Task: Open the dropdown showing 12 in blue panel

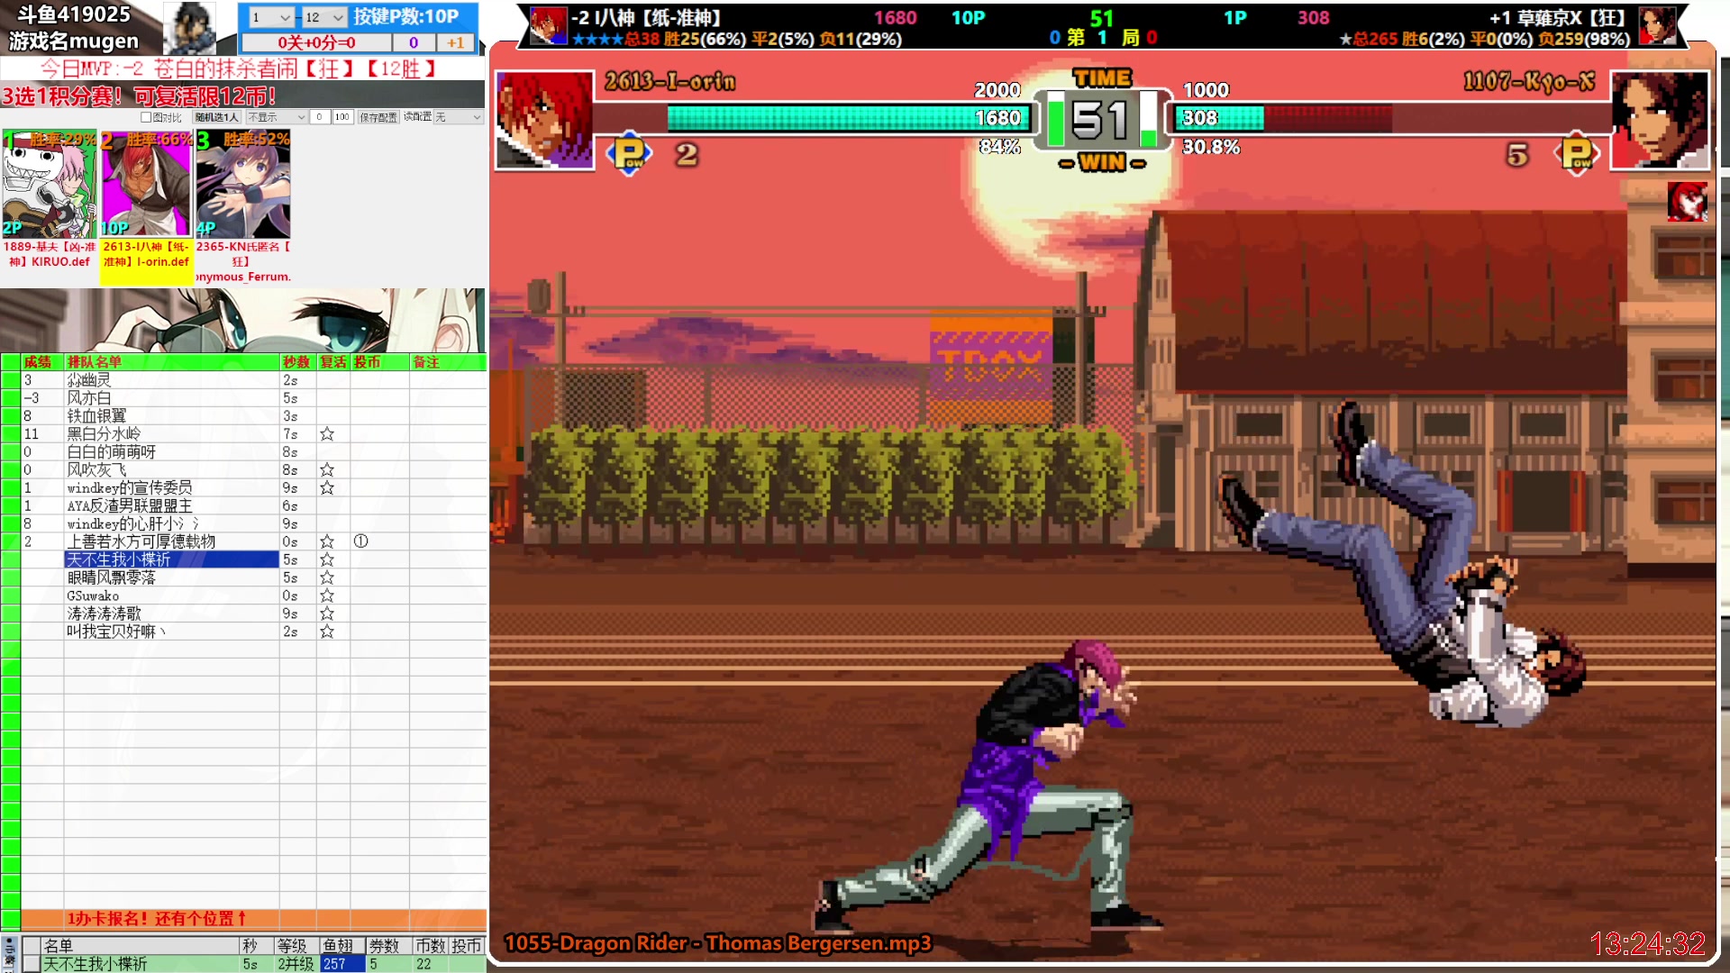Action: pos(324,17)
